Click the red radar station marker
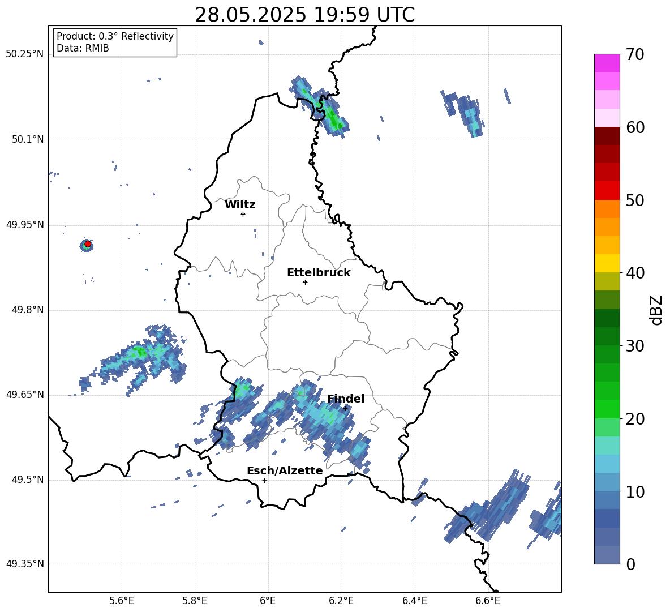 [88, 244]
